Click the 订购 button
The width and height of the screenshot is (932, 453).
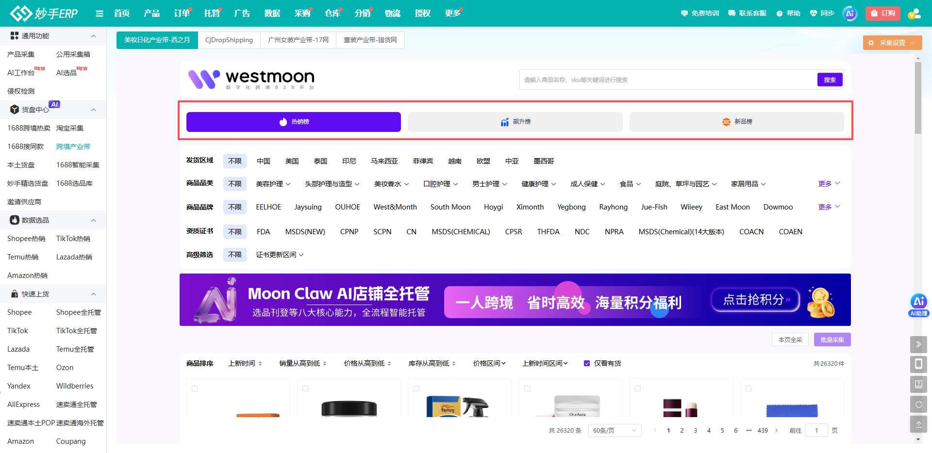pyautogui.click(x=882, y=14)
